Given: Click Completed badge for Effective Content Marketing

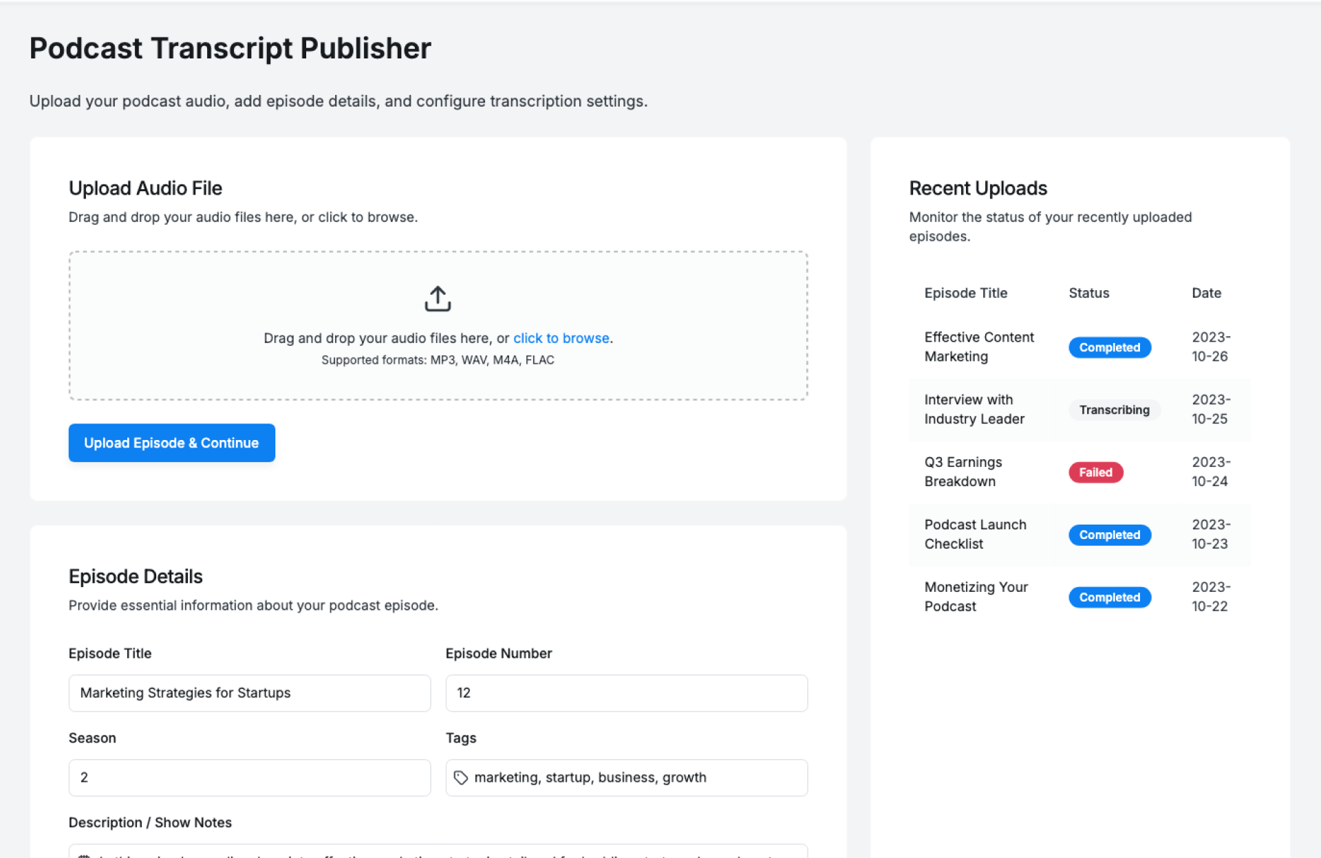Looking at the screenshot, I should [1109, 347].
